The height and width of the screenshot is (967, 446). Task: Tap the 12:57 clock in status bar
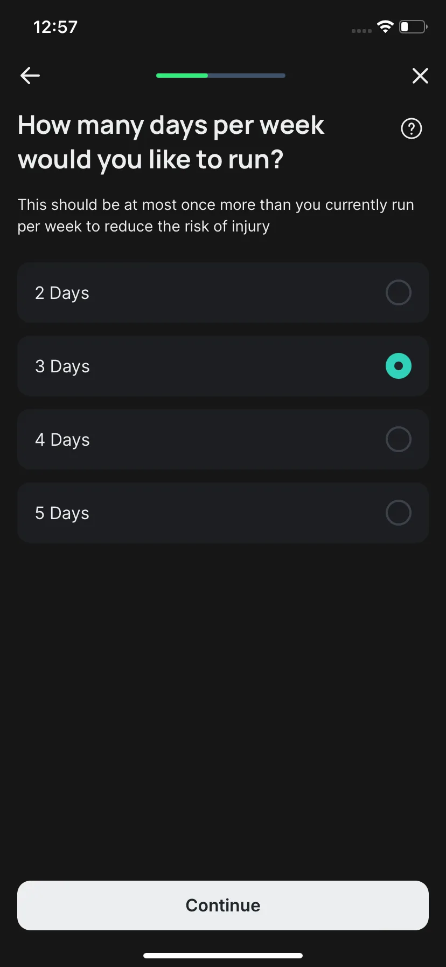point(55,27)
